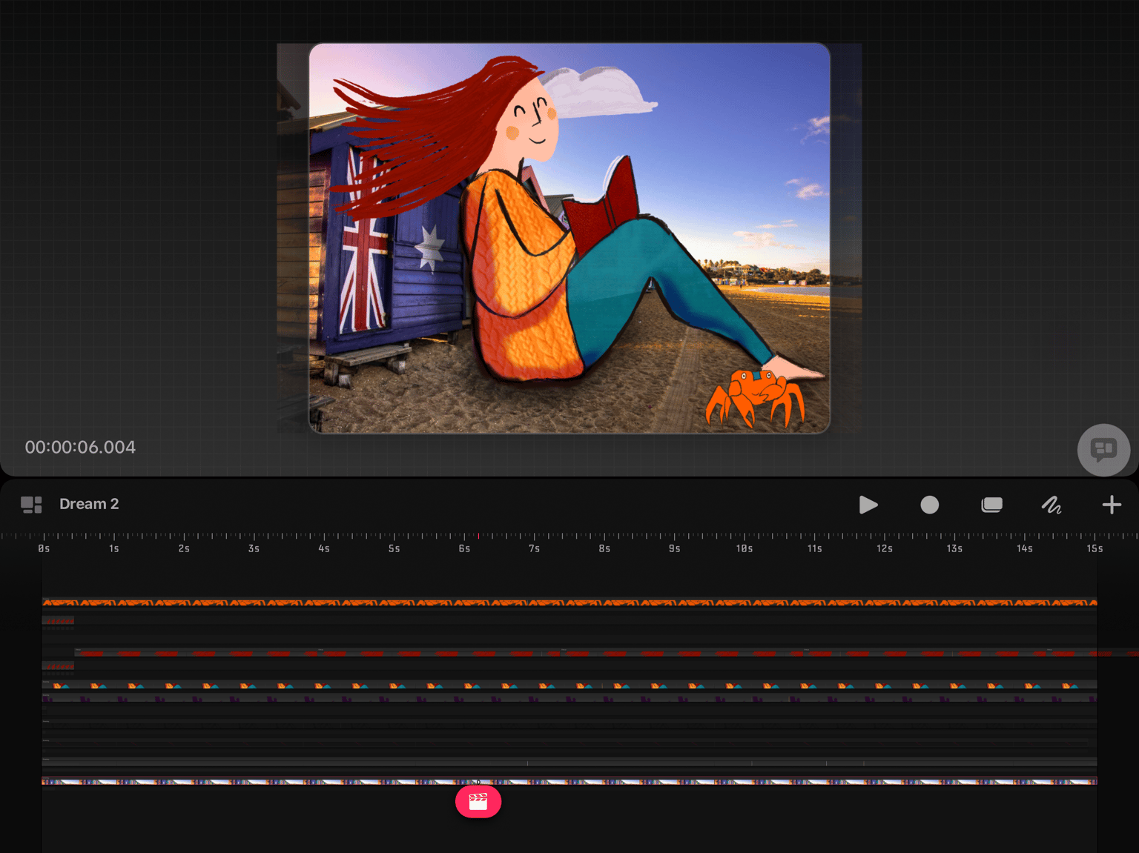Viewport: 1139px width, 853px height.
Task: Jump to the 11s mark on the ruler
Action: tap(814, 548)
